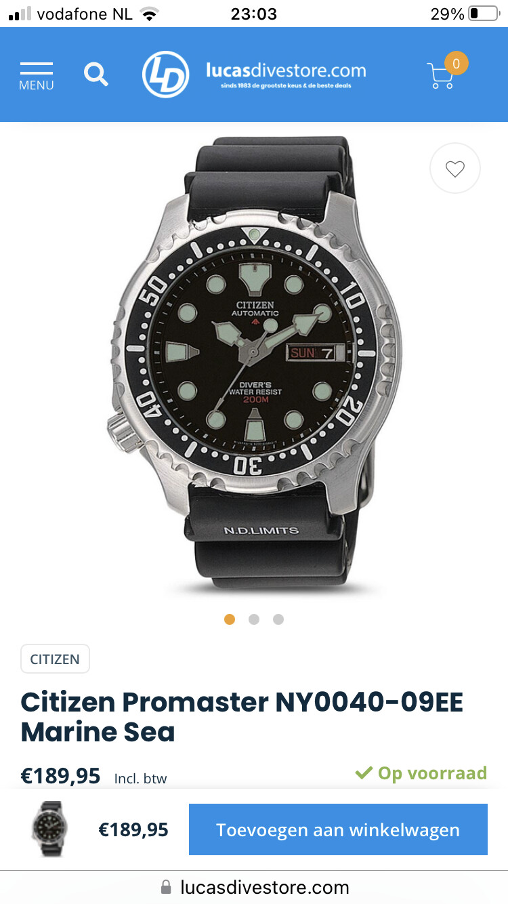This screenshot has height=904, width=508.
Task: Open the hamburger MENU icon
Action: [x=37, y=76]
